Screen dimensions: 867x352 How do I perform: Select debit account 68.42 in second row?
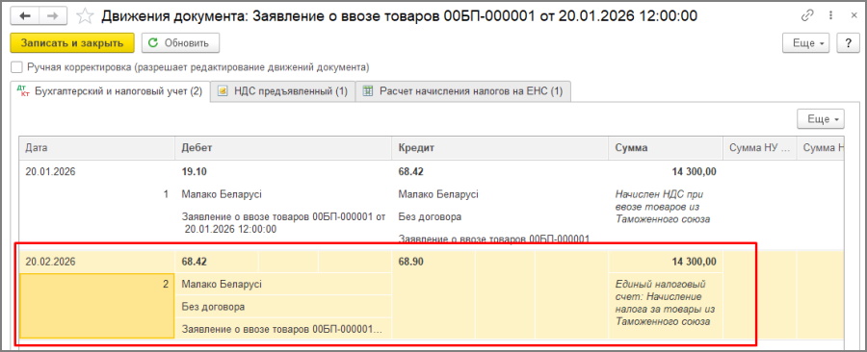pyautogui.click(x=194, y=262)
